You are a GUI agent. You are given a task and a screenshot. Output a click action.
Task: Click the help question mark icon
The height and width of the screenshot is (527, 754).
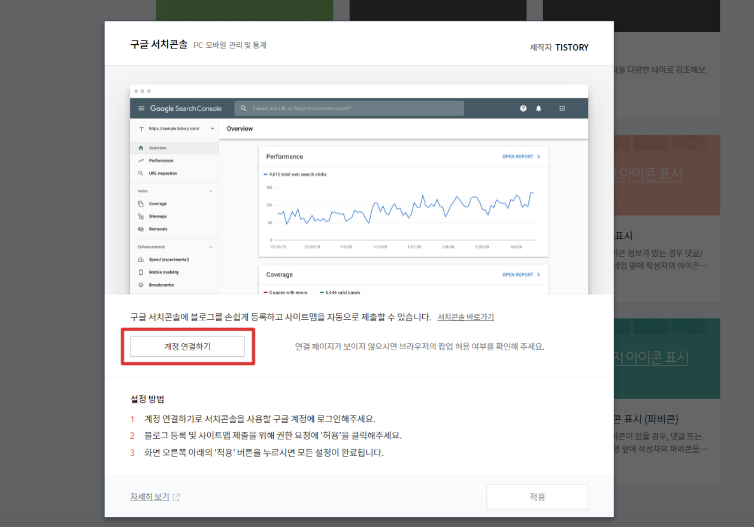click(x=523, y=108)
